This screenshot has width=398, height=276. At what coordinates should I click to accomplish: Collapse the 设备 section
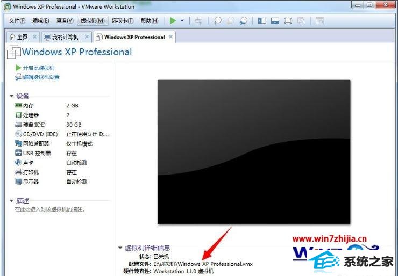point(11,96)
